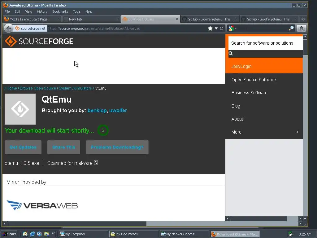Click the Join/Login sidebar button
This screenshot has width=317, height=238.
(264, 66)
